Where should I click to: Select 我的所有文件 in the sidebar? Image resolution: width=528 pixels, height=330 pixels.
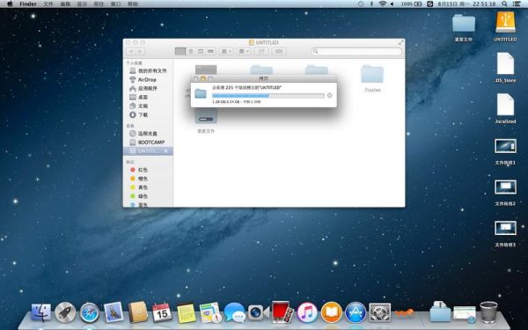click(x=148, y=70)
